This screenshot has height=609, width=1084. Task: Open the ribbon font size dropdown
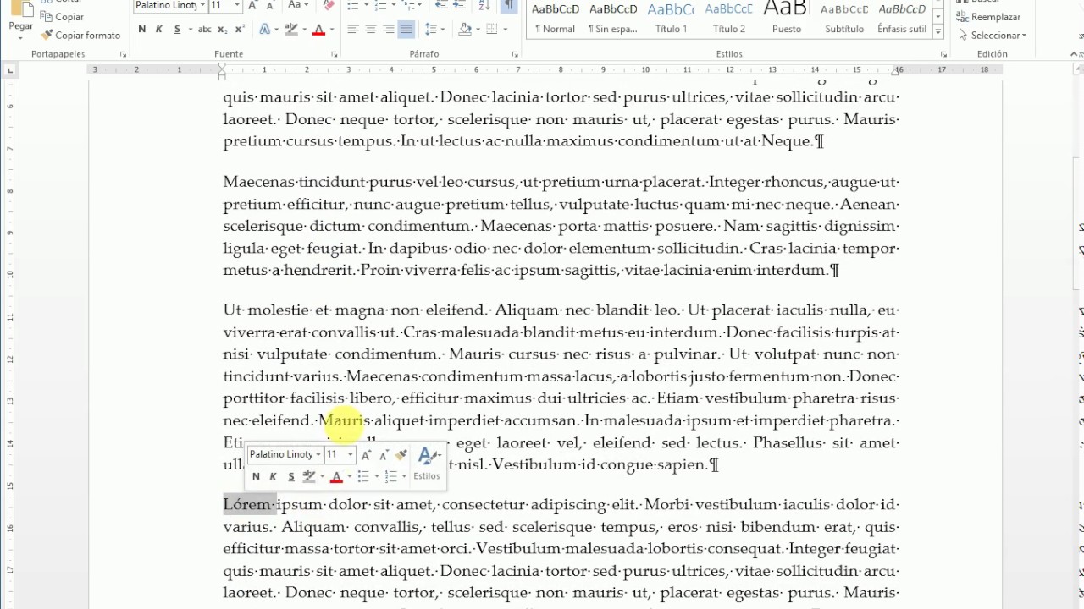[236, 6]
